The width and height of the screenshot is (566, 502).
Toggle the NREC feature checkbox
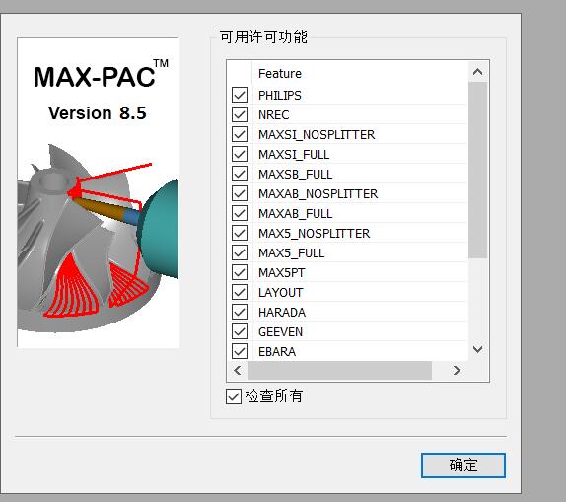pos(240,114)
